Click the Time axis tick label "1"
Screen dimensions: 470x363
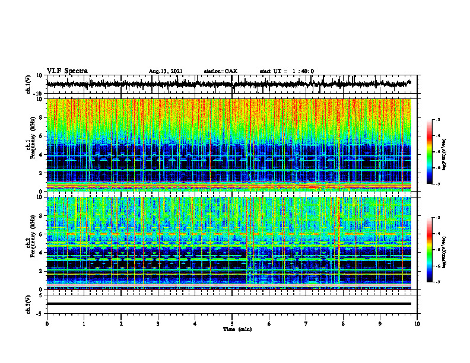(84, 324)
